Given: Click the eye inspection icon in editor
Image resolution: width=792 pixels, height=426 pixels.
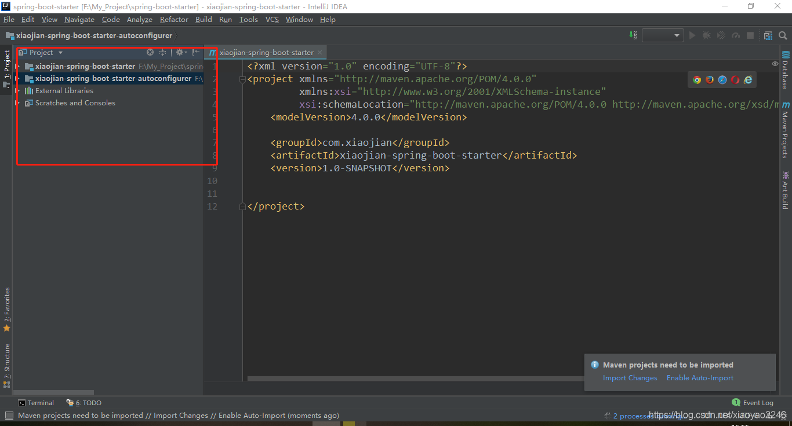Looking at the screenshot, I should coord(775,64).
